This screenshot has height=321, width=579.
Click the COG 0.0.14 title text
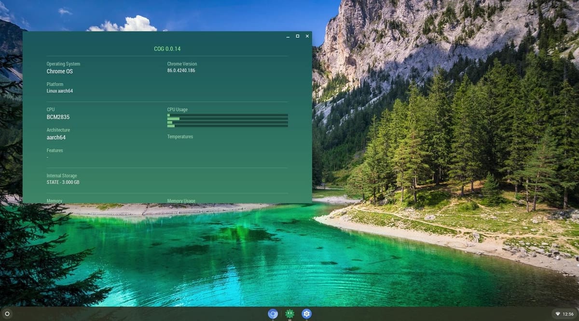[x=167, y=49]
